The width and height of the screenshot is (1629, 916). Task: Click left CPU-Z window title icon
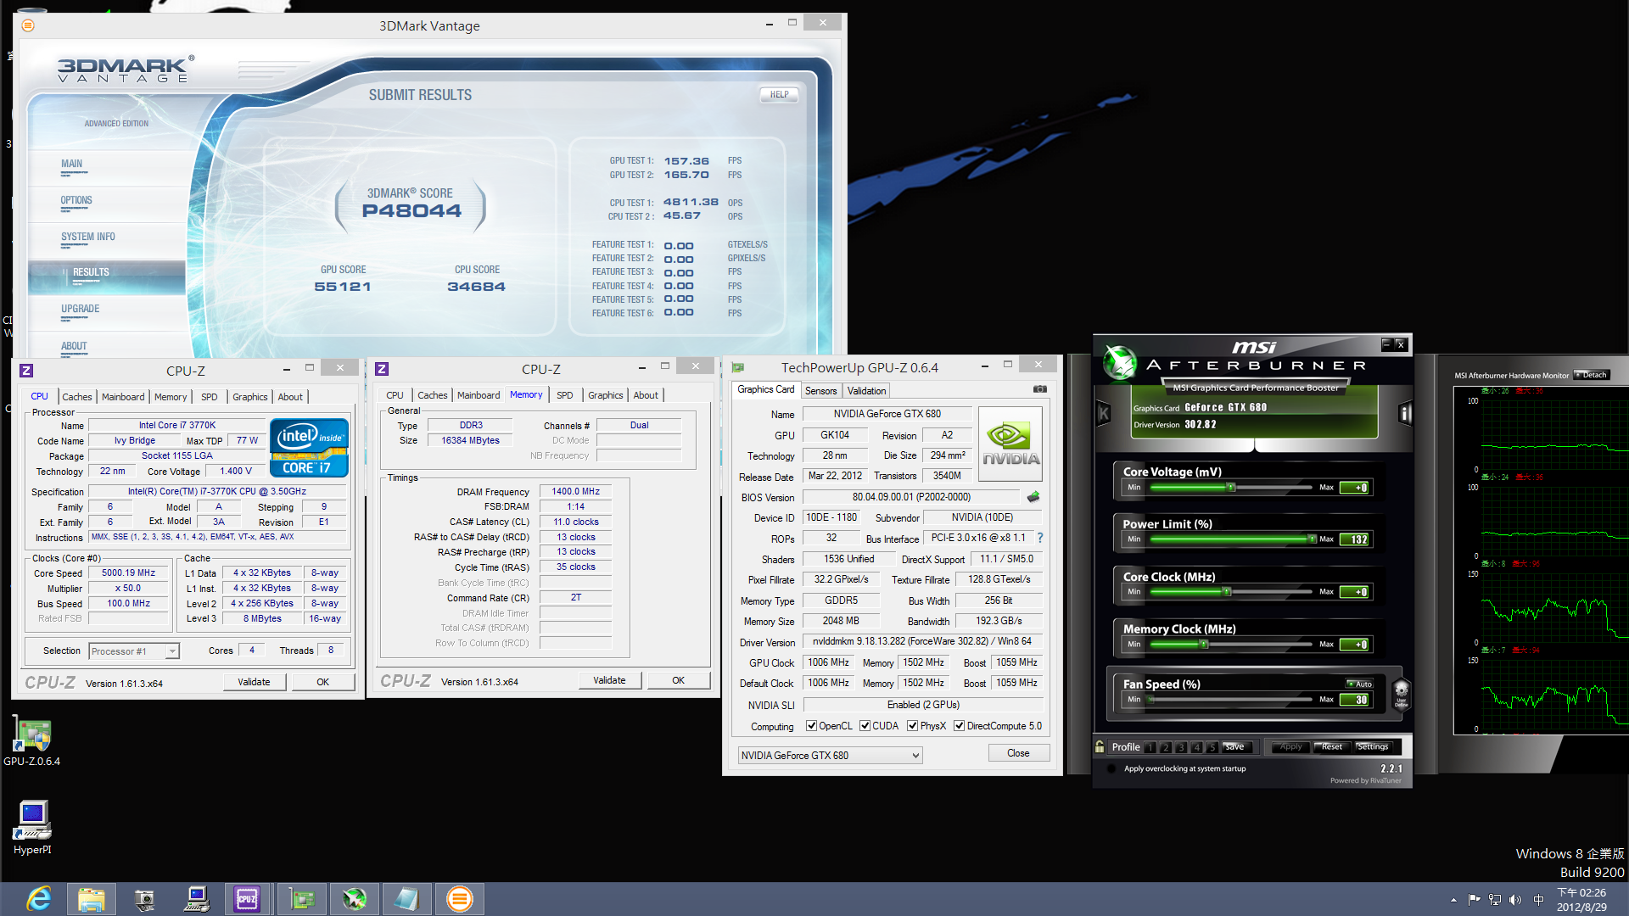[x=26, y=370]
